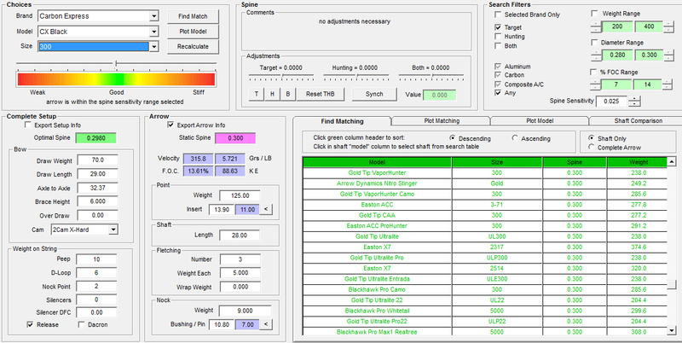Expand the Size dropdown set to 300
This screenshot has height=343, width=682.
[153, 47]
